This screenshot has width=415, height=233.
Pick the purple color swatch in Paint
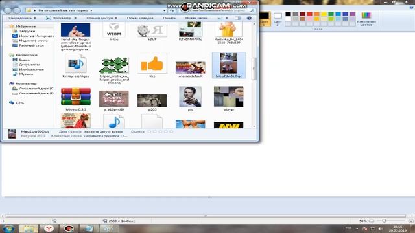[x=353, y=14]
